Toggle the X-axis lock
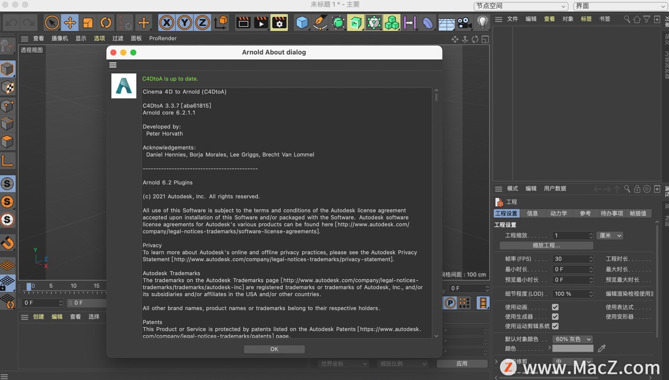The width and height of the screenshot is (669, 380). [x=166, y=22]
